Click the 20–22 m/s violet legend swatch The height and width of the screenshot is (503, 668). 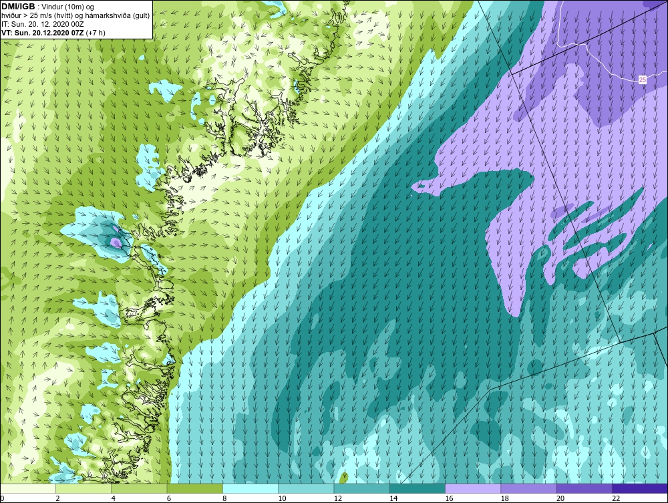584,488
